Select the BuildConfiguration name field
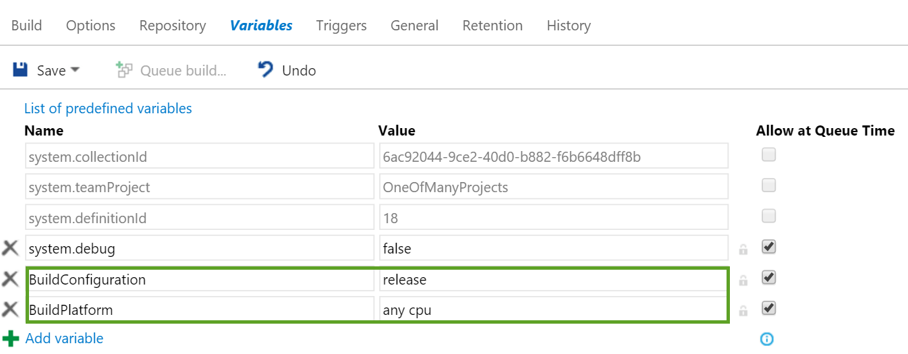Screen dimensions: 908x354 click(x=200, y=279)
